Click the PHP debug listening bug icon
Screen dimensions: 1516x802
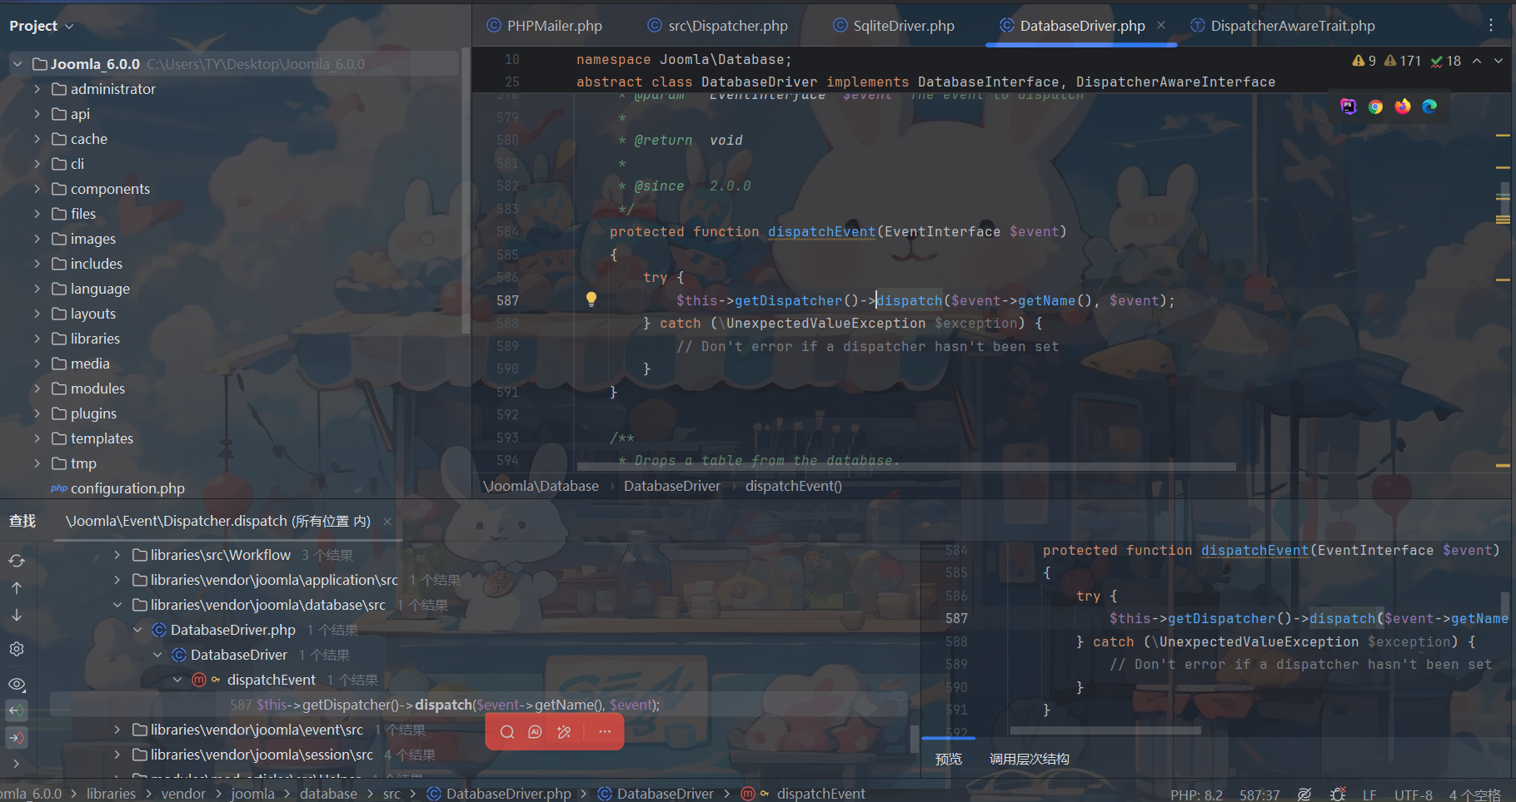[1338, 795]
